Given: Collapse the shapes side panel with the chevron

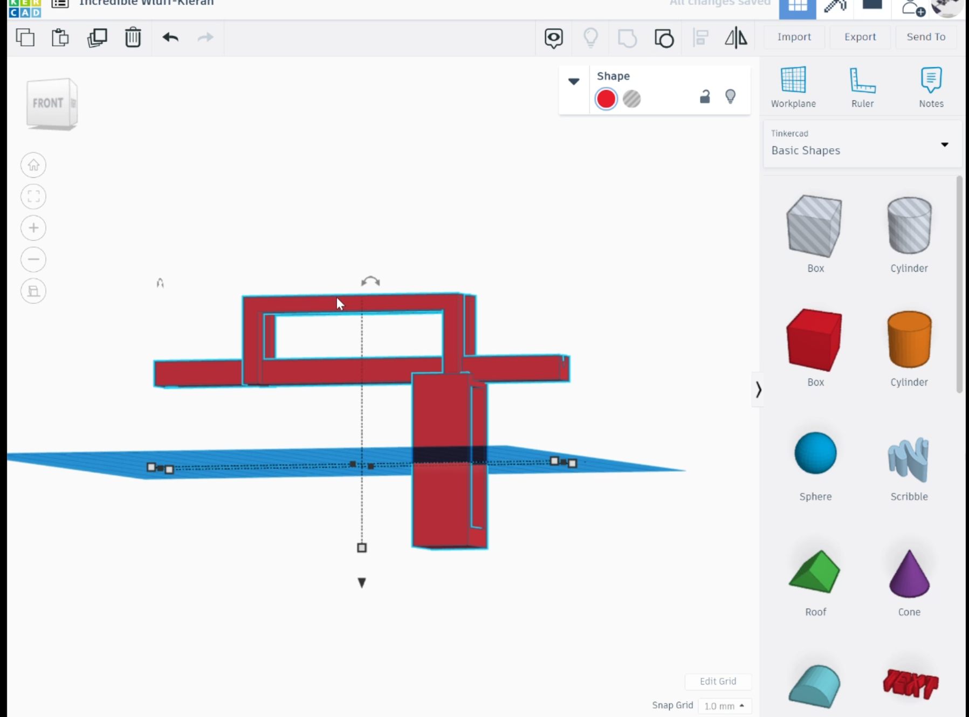Looking at the screenshot, I should pos(758,389).
